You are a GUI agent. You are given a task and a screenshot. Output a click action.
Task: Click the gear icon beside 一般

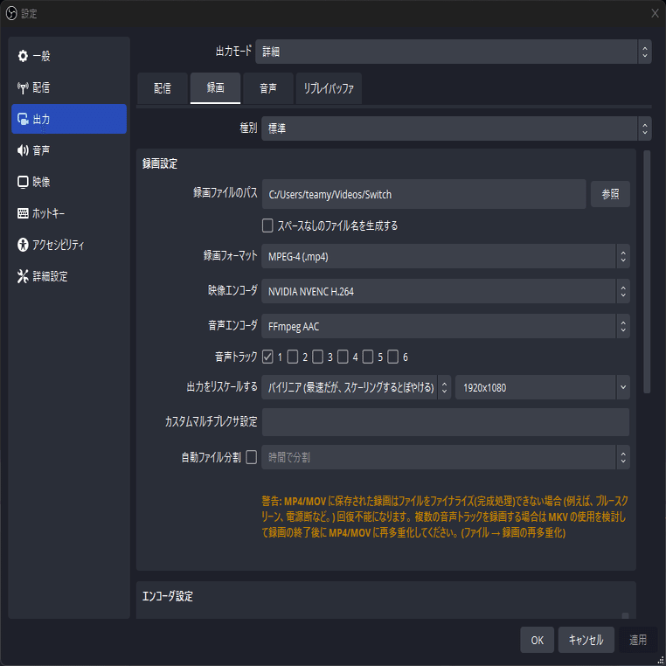pyautogui.click(x=23, y=56)
